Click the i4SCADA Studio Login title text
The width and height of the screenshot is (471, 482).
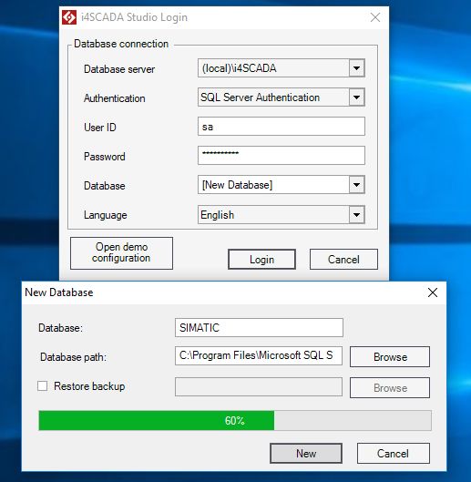[x=134, y=17]
